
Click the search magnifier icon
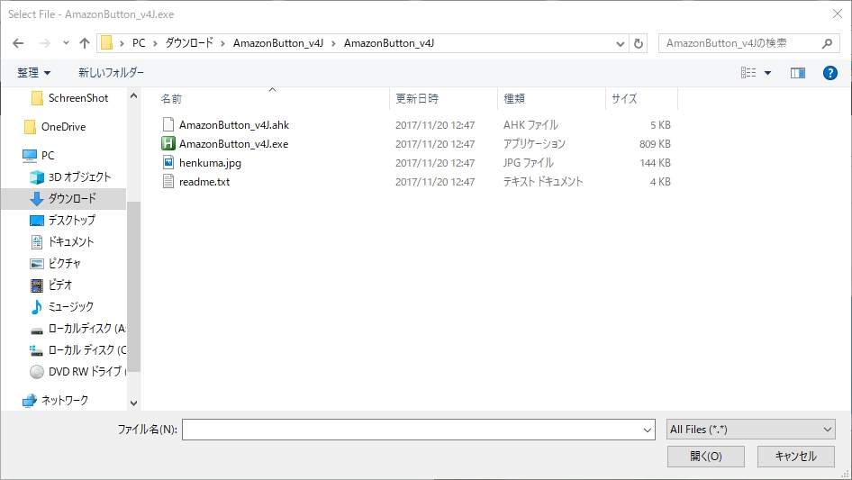pos(827,43)
